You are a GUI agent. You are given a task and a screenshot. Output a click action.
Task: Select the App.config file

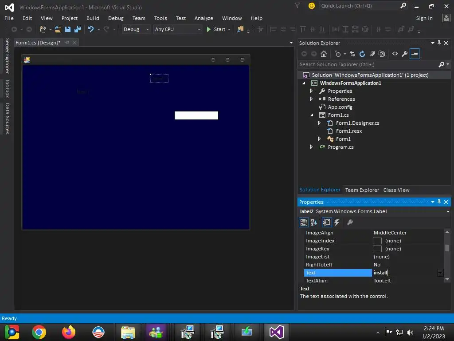(340, 107)
